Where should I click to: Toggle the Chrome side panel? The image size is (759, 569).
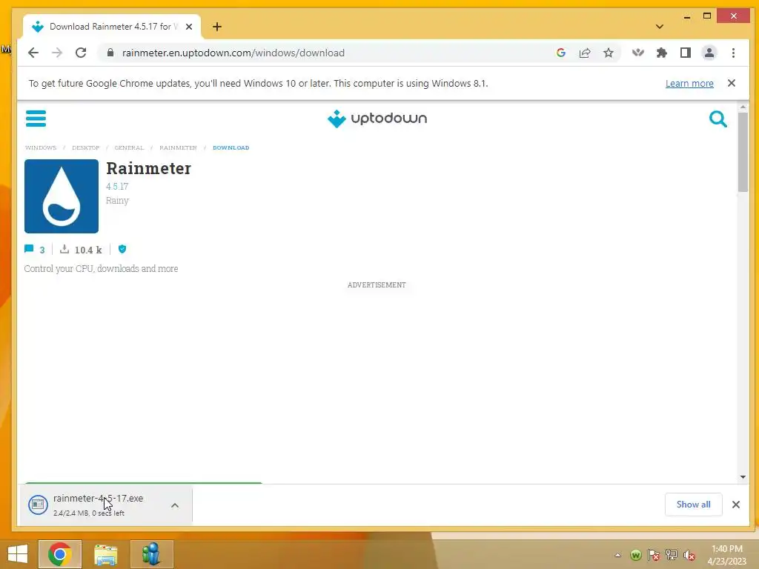[x=686, y=53]
